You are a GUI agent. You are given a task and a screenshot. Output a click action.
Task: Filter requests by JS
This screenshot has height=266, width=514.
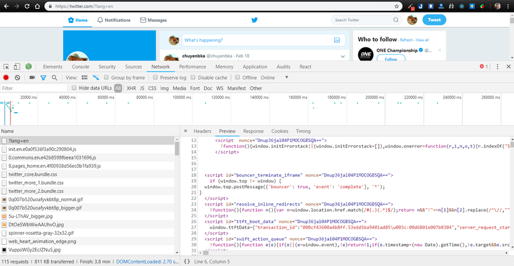point(142,88)
